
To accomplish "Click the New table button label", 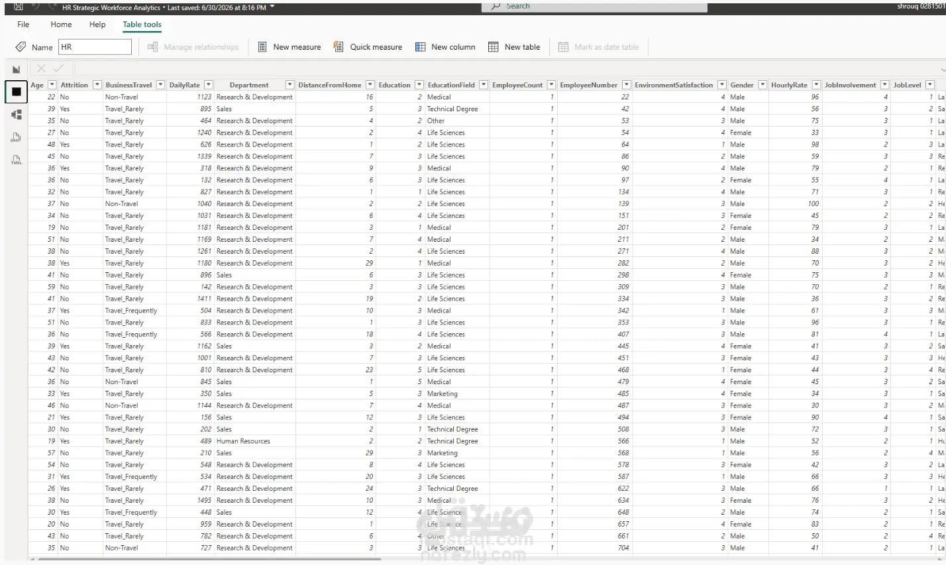I will (522, 47).
